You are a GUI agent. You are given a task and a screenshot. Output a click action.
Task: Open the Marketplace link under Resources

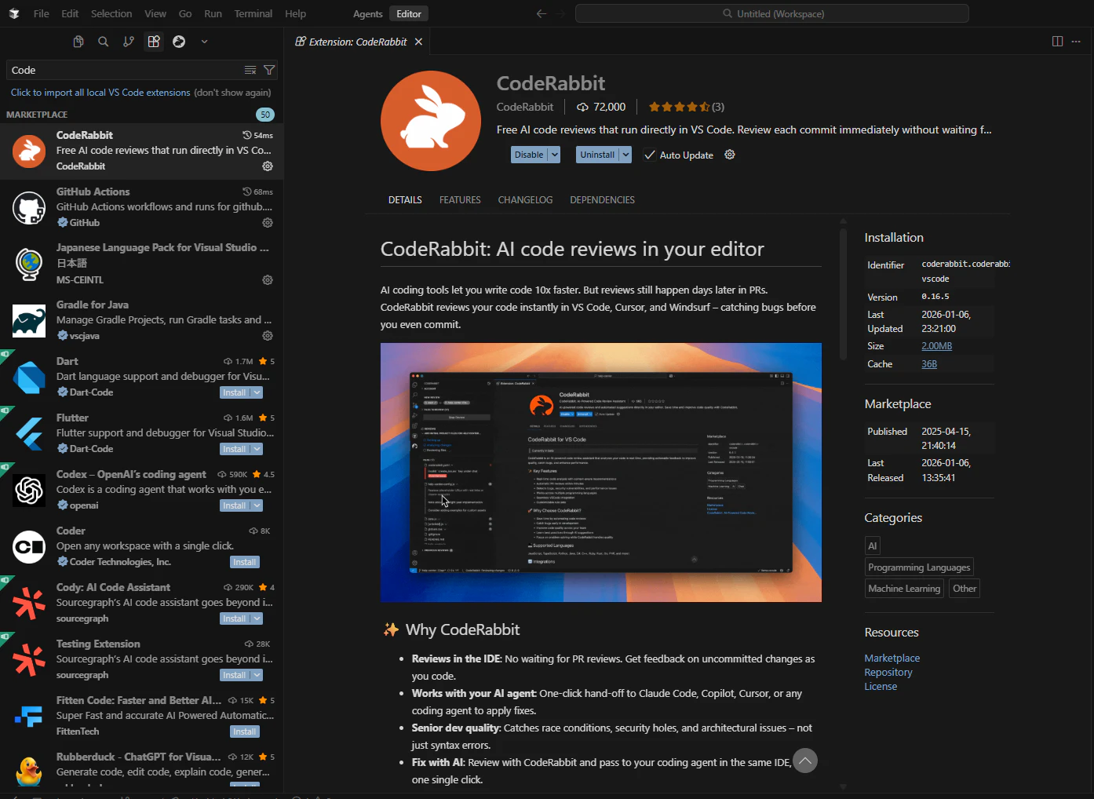coord(892,659)
